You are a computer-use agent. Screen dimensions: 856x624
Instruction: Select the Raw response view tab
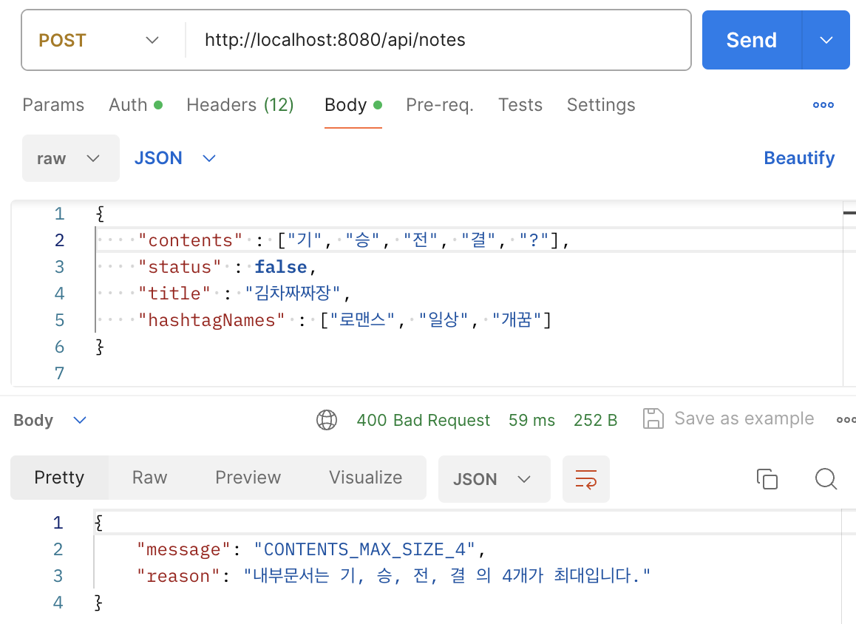click(149, 478)
